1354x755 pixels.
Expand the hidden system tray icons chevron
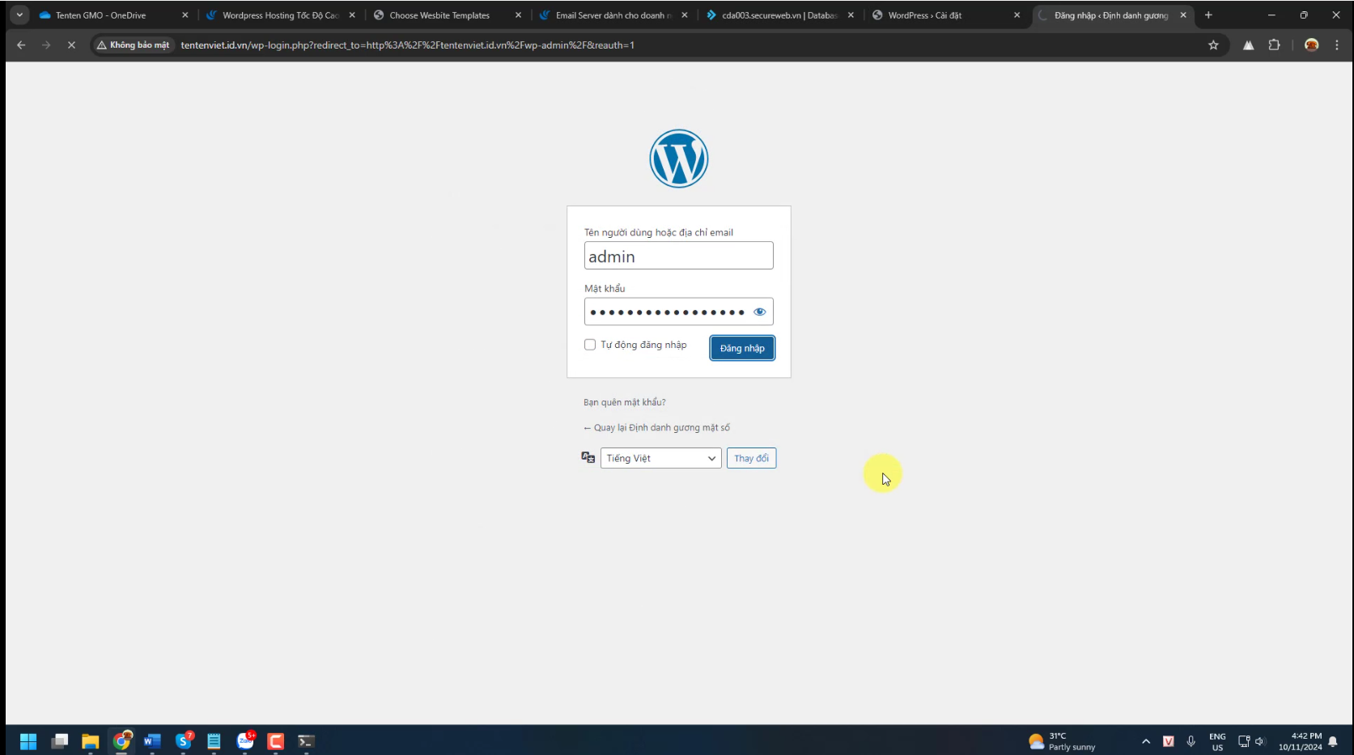tap(1146, 741)
